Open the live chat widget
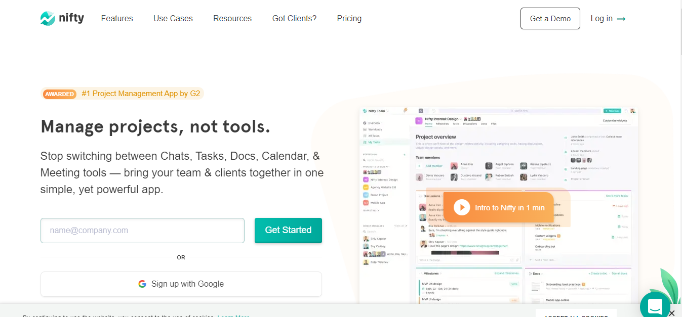The image size is (682, 317). (x=655, y=306)
